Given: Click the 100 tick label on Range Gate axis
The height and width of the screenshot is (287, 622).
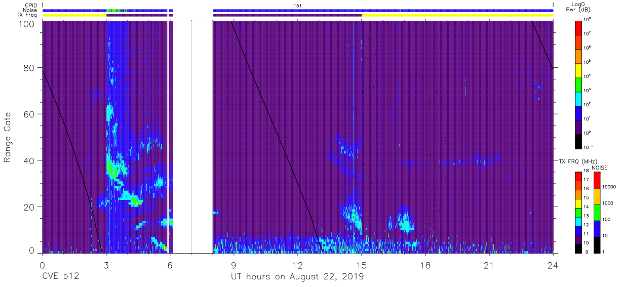Looking at the screenshot, I should coord(27,24).
